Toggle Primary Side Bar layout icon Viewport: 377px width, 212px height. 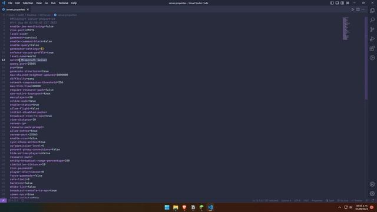[332, 3]
